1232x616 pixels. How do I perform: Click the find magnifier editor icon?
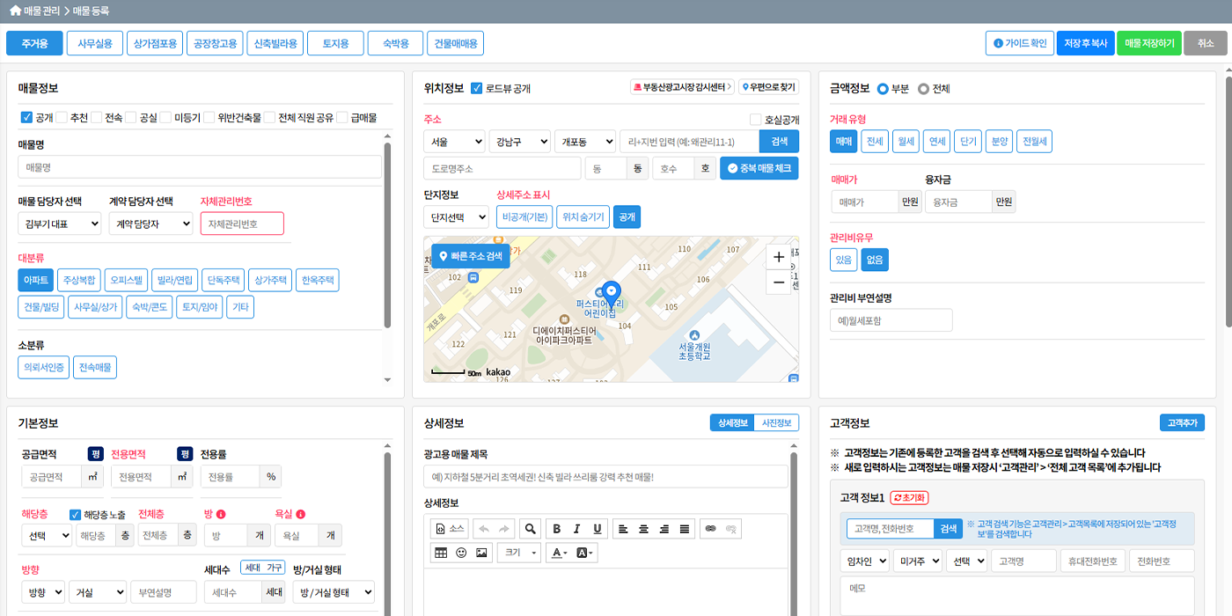click(529, 529)
